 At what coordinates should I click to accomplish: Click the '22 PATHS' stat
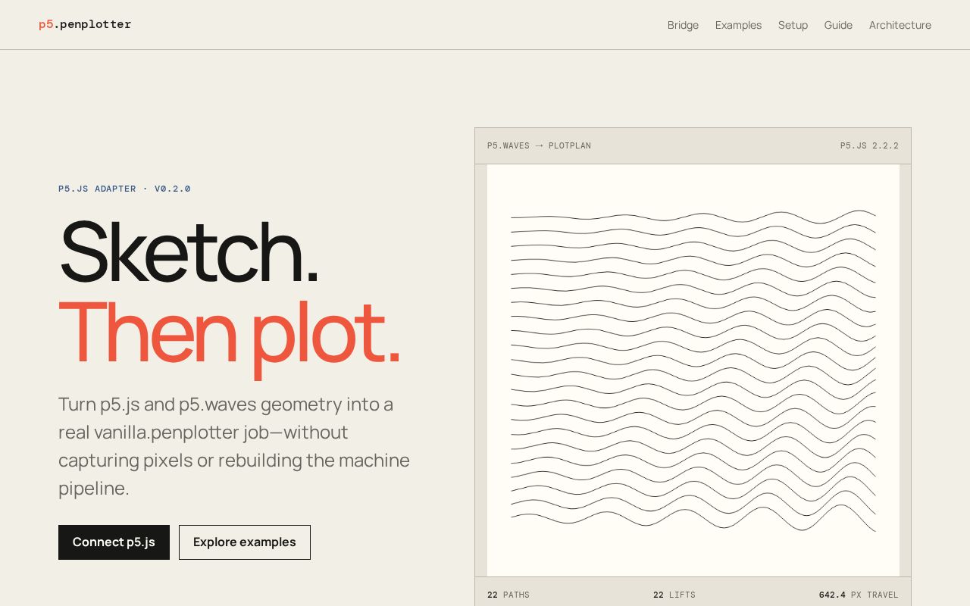(508, 595)
